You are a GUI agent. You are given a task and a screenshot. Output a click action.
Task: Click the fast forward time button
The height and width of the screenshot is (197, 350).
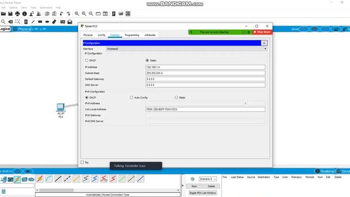(28, 171)
